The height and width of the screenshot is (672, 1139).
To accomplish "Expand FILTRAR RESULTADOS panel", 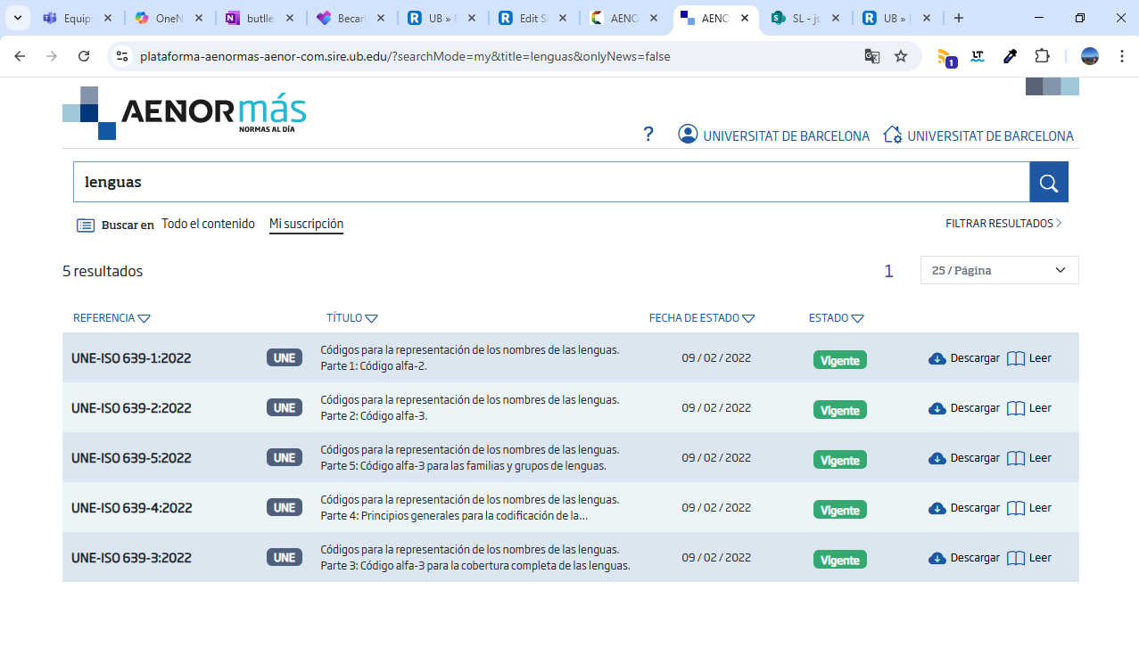I will point(1003,224).
